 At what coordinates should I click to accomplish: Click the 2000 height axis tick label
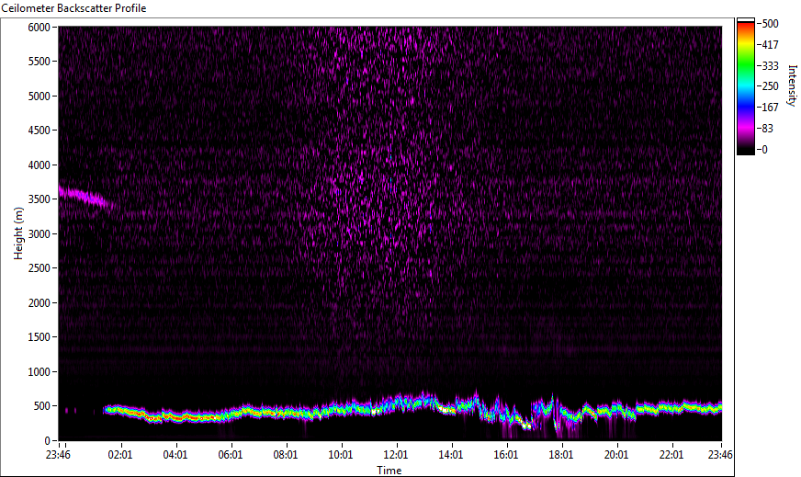click(x=39, y=303)
